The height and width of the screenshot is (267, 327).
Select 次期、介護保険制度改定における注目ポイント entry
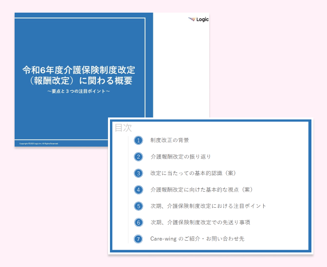pyautogui.click(x=208, y=206)
